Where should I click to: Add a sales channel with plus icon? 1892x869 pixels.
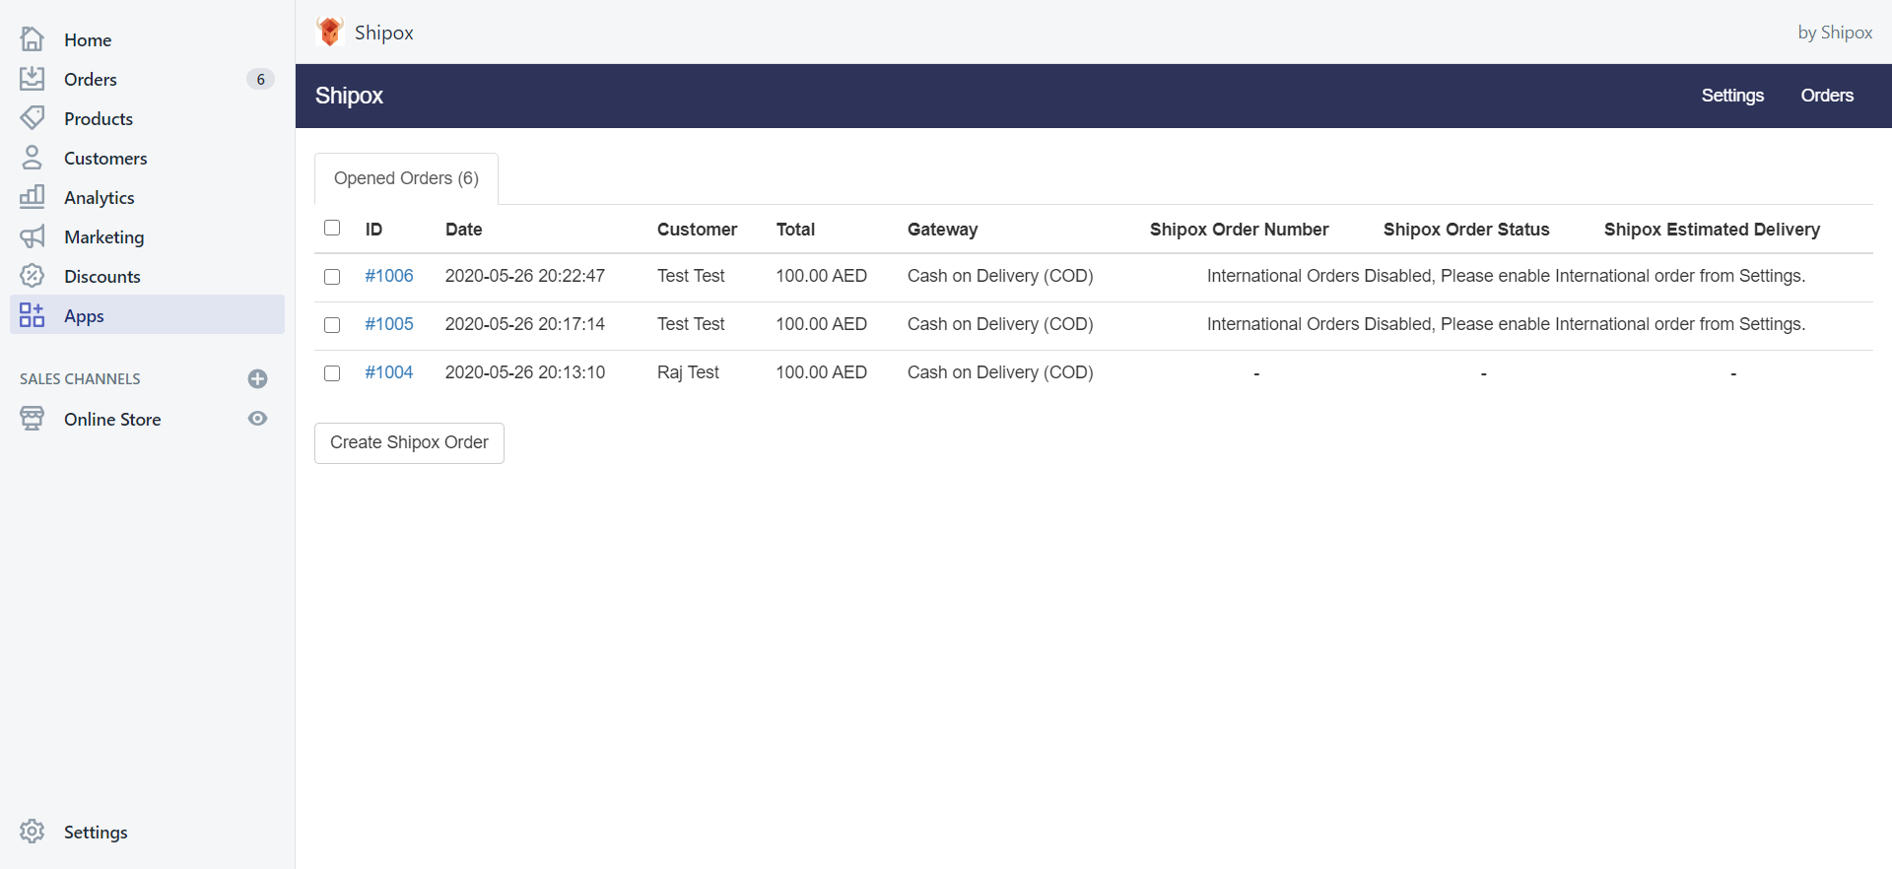pyautogui.click(x=258, y=379)
